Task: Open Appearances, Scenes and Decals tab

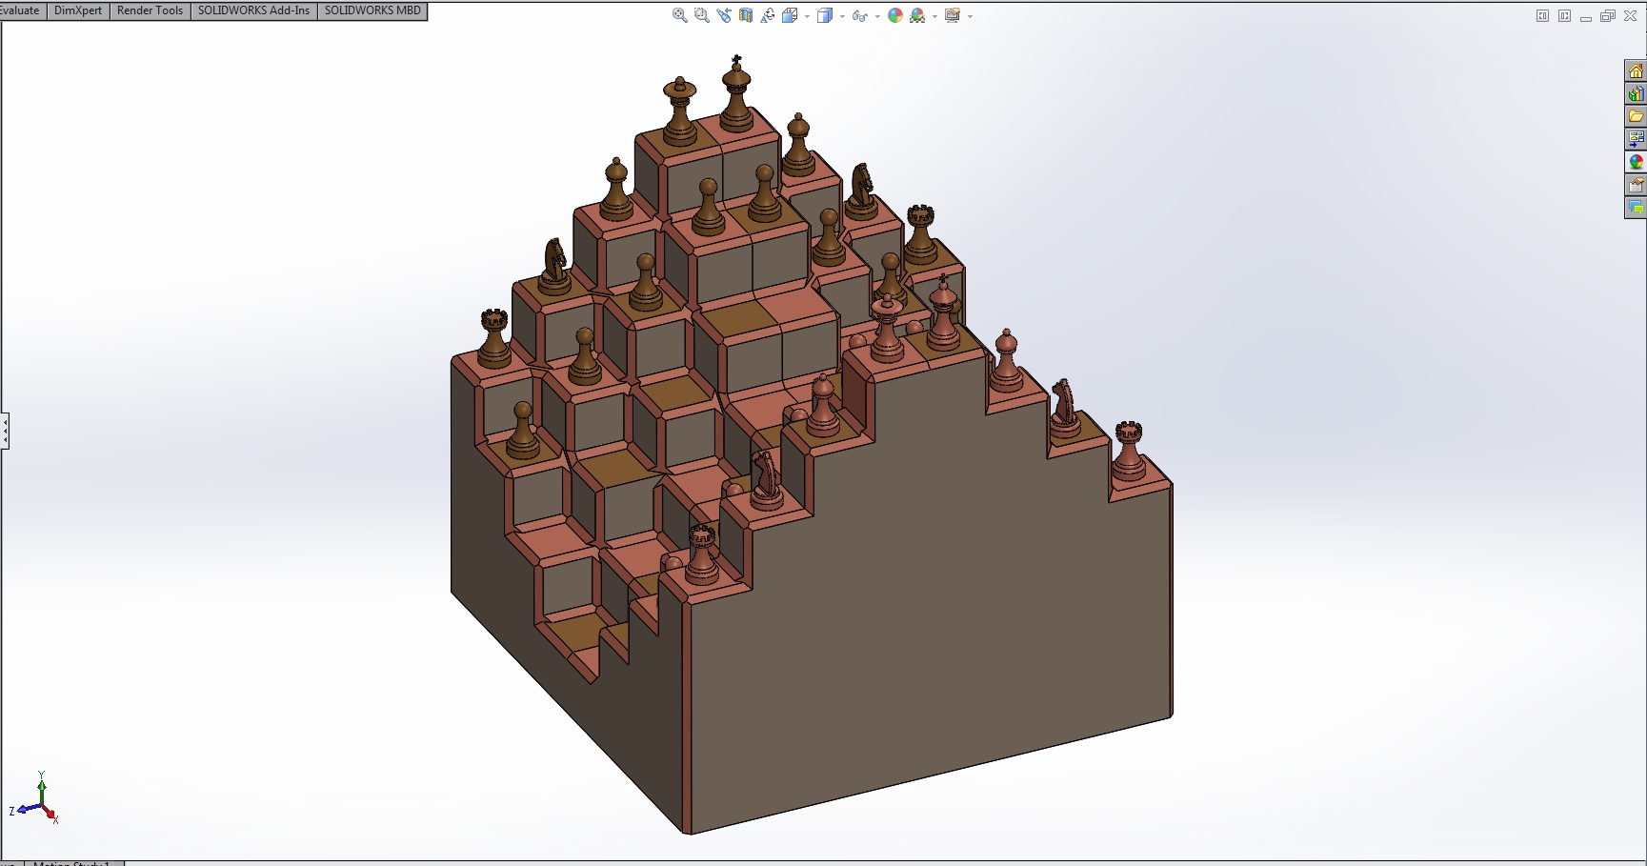Action: 1636,162
